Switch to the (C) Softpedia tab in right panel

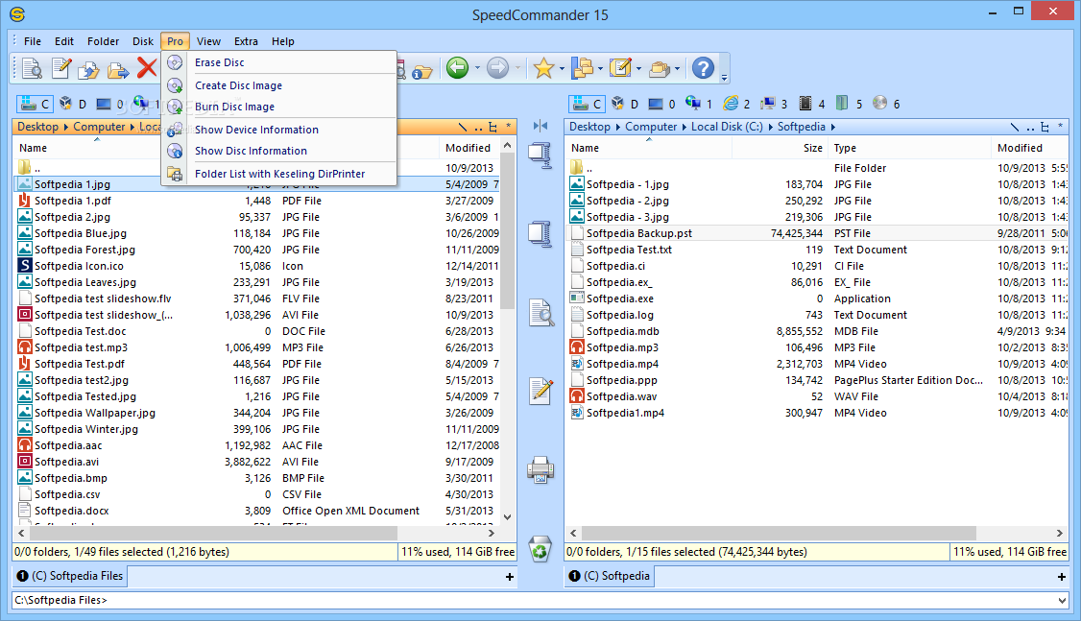609,576
